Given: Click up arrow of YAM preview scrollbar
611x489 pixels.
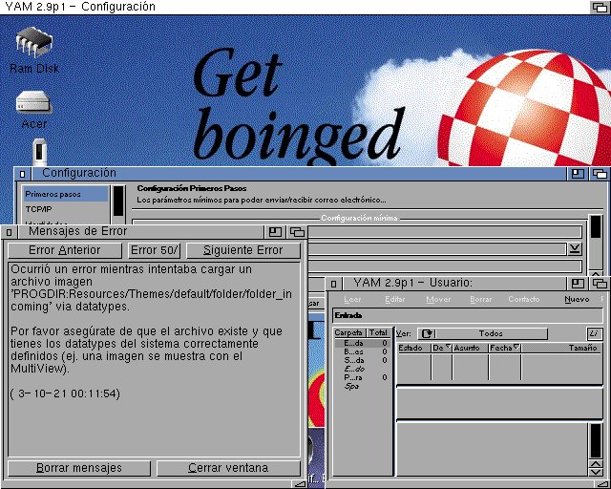Looking at the screenshot, I should [x=596, y=464].
